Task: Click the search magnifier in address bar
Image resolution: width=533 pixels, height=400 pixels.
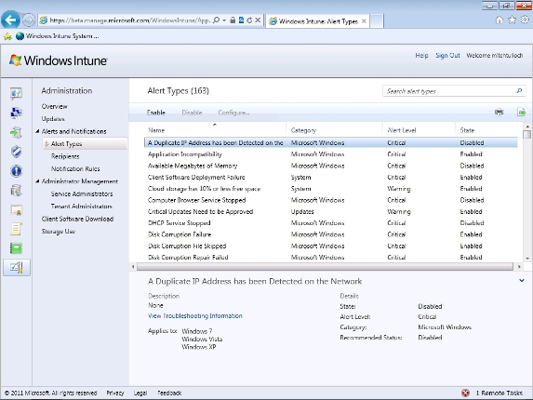Action: pyautogui.click(x=216, y=20)
